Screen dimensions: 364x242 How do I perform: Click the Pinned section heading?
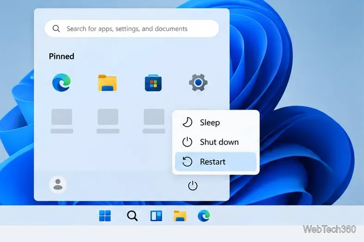pyautogui.click(x=62, y=56)
